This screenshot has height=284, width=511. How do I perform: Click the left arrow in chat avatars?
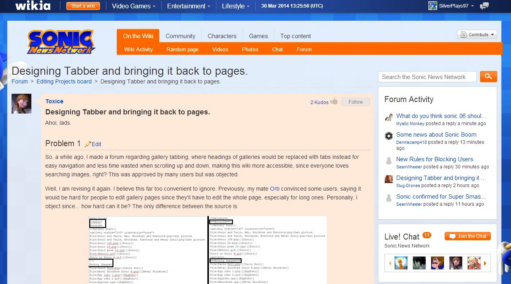click(390, 263)
